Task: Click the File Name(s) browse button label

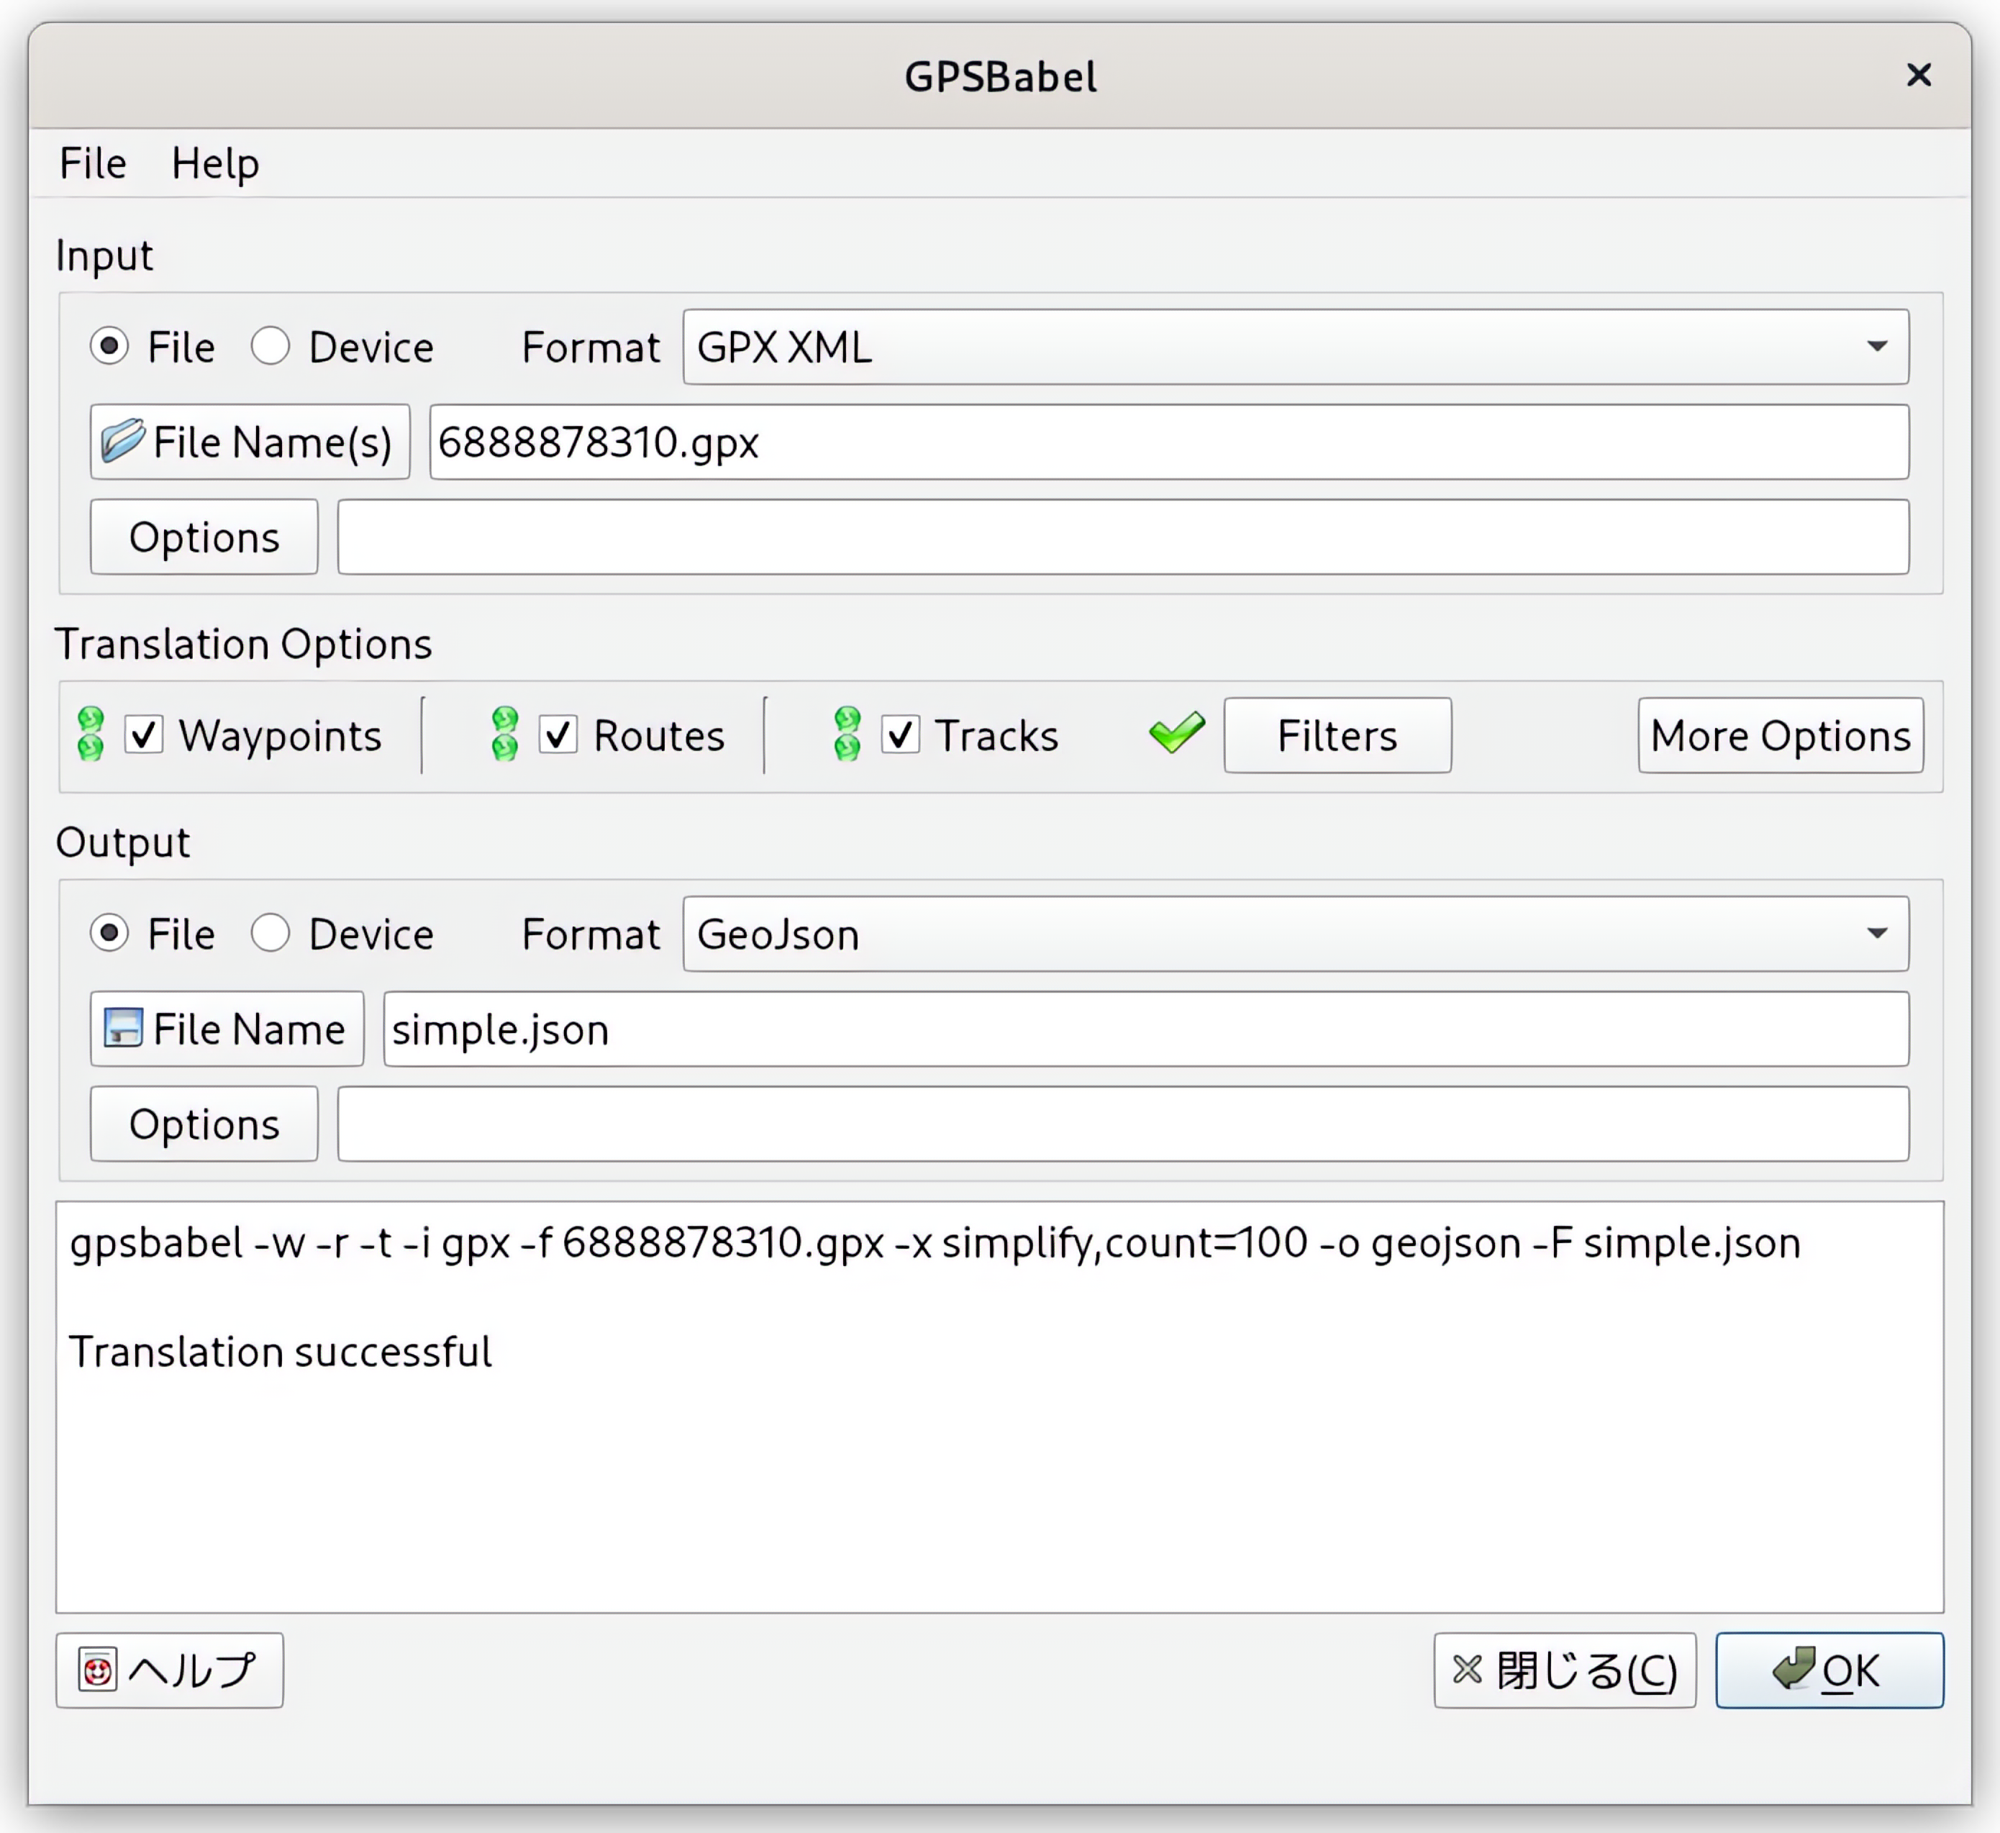Action: (x=273, y=442)
